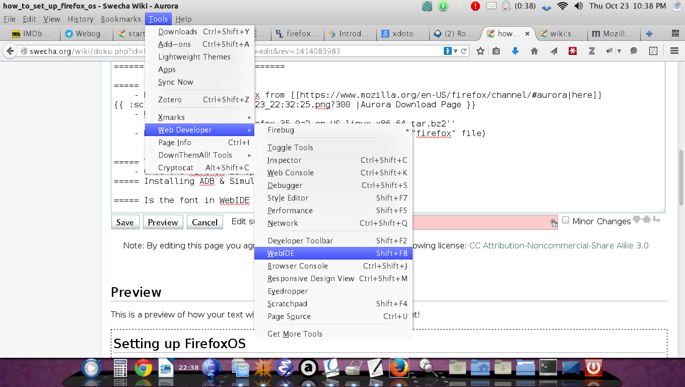
Task: Click the Wi-Fi indicator in system tray
Action: (x=563, y=6)
